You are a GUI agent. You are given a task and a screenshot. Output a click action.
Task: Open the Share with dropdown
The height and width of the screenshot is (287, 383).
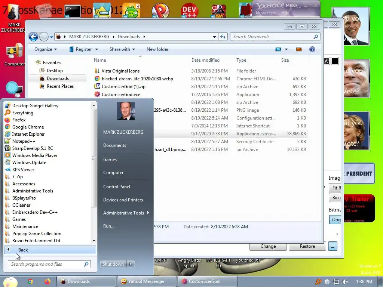122,49
